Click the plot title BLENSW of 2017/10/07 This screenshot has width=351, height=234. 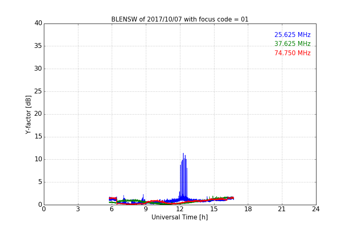click(180, 19)
